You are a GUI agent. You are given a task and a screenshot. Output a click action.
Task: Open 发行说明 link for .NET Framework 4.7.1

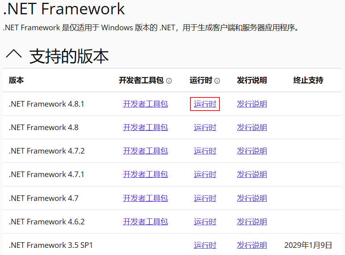click(252, 174)
